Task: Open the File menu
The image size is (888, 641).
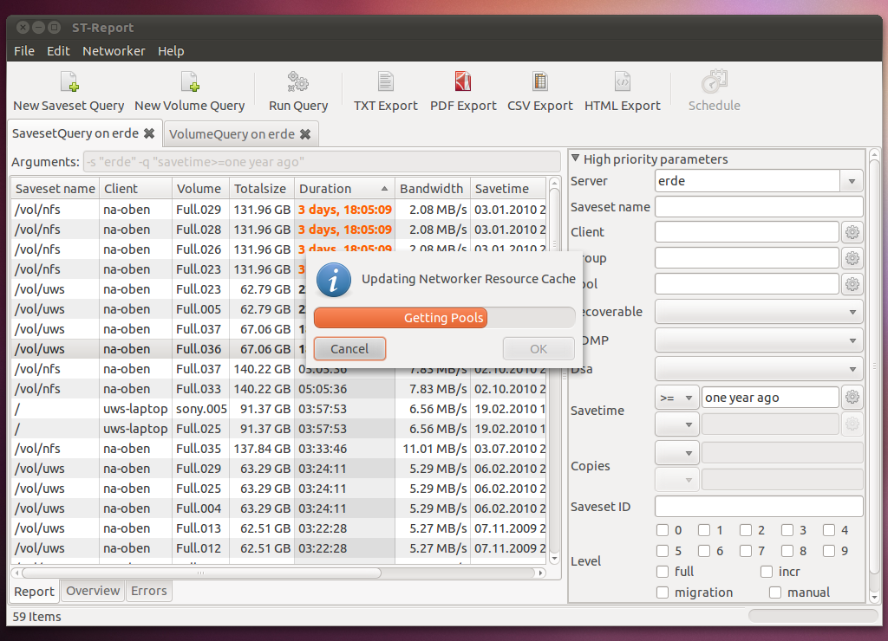Action: click(24, 51)
